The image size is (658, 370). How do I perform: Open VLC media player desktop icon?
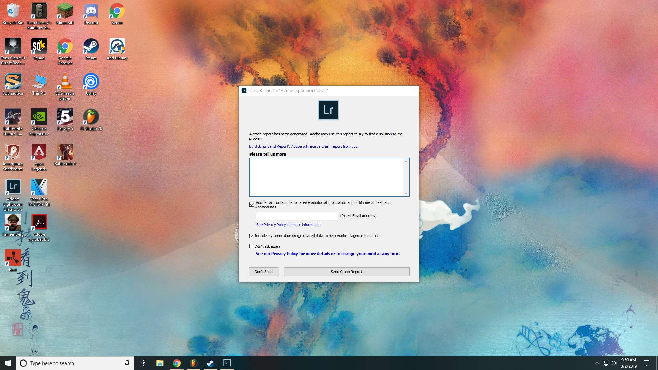65,82
